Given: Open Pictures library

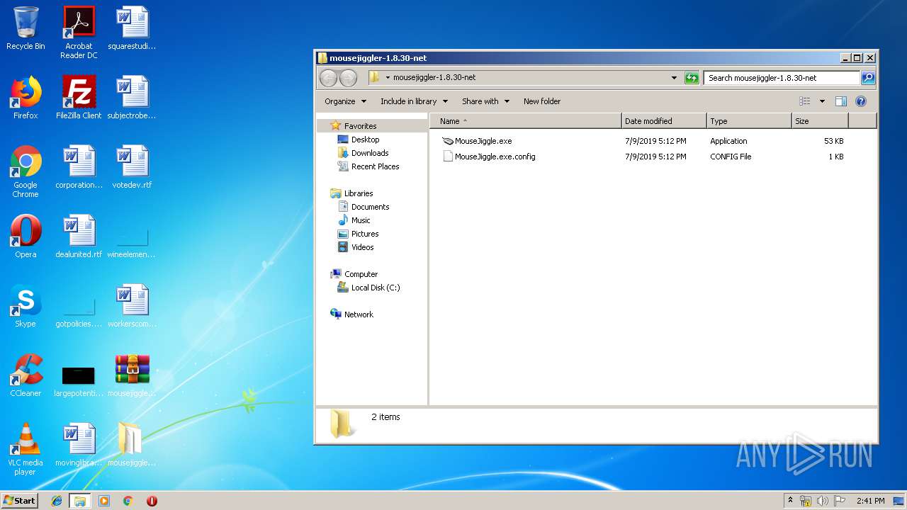Looking at the screenshot, I should [x=365, y=234].
